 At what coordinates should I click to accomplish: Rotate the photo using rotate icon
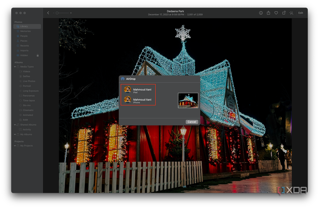coord(284,13)
